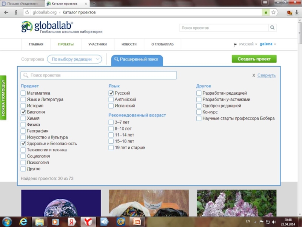Switch to Yandex Browser taskbar icon
The width and height of the screenshot is (302, 227).
tap(88, 222)
